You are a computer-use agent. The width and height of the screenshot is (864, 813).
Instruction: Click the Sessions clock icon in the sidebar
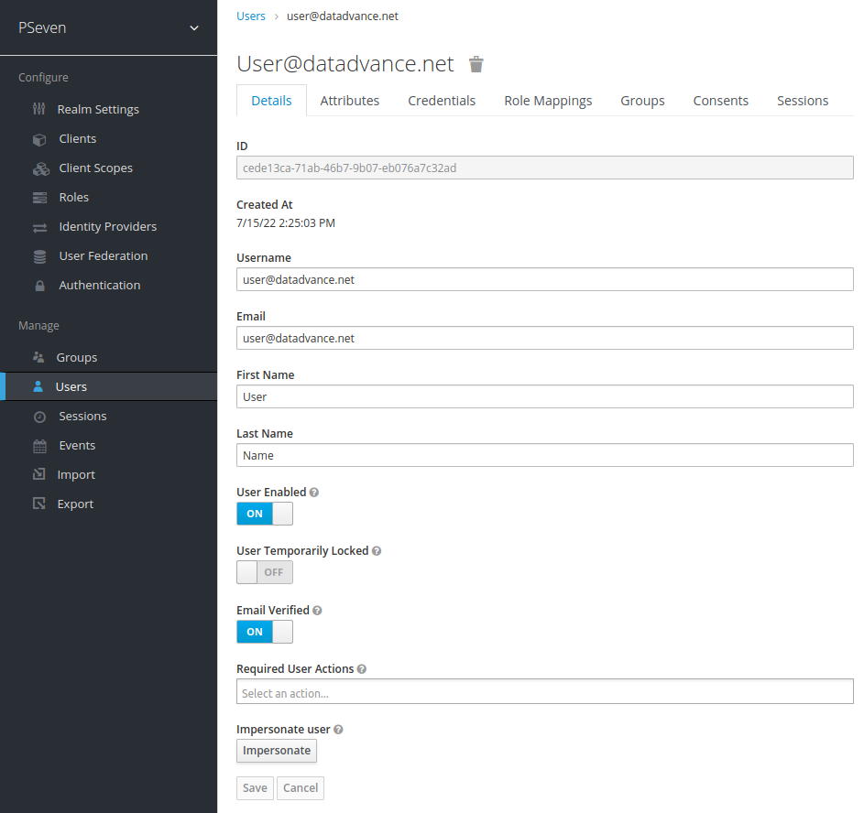pyautogui.click(x=39, y=417)
